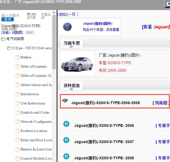
Task: Click page icon beside Table of Contents: Fi
Action: 18,76
